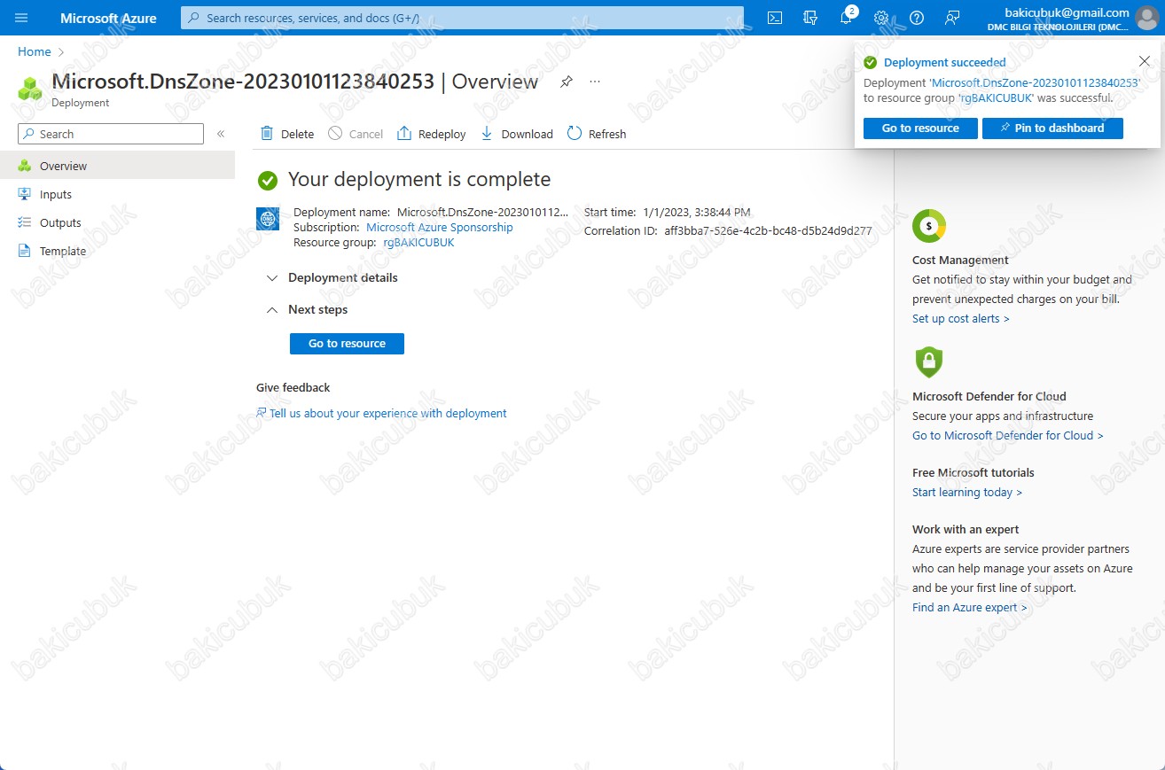The image size is (1165, 770).
Task: Click the Microsoft Azure brand title
Action: point(108,18)
